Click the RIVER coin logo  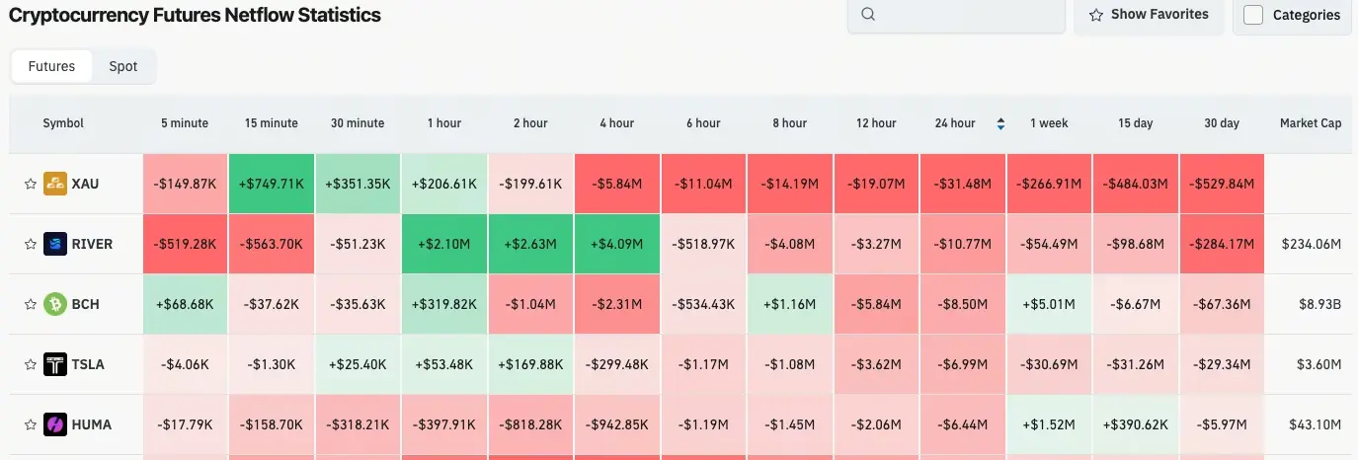pos(55,244)
